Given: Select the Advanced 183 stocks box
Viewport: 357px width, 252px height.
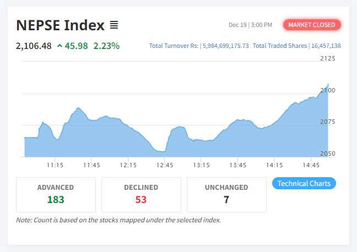Looking at the screenshot, I should (56, 194).
